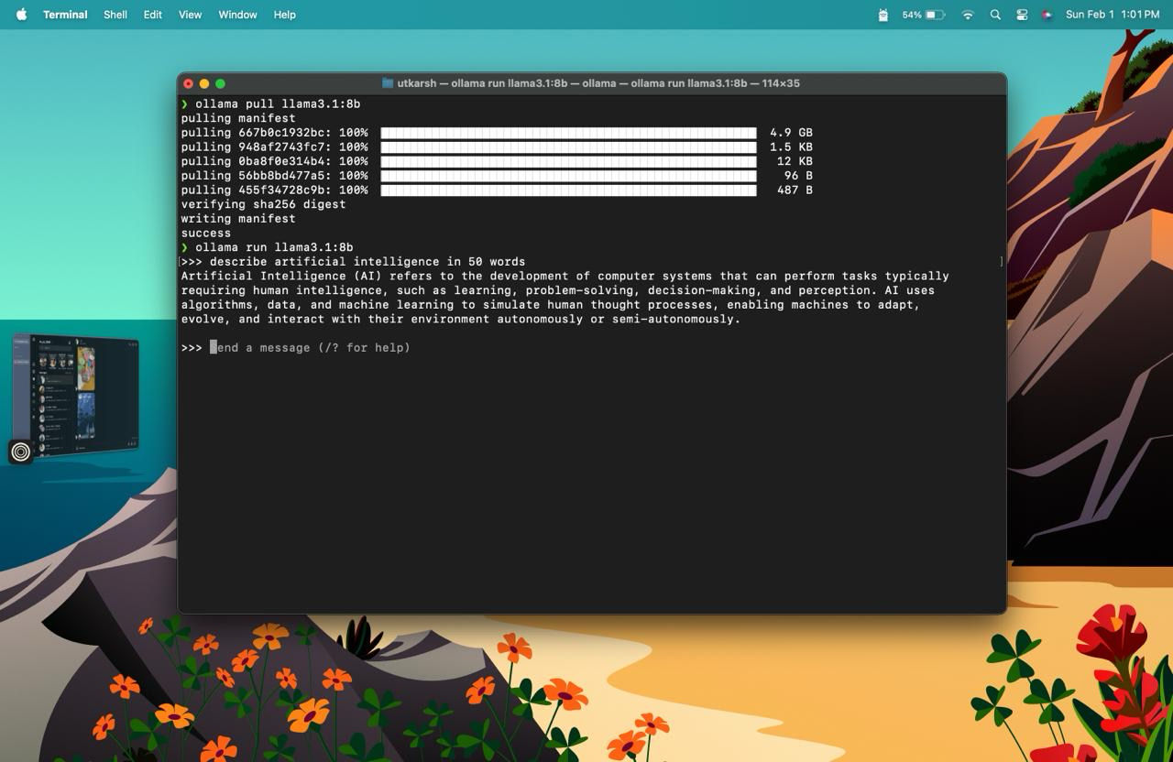
Task: Switch to the Stage Manager window thumbnail
Action: (76, 392)
